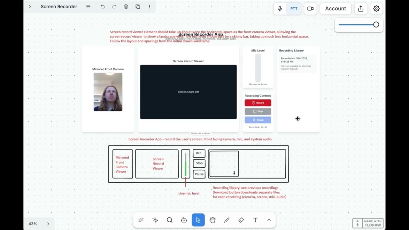Image resolution: width=409 pixels, height=230 pixels.
Task: Open the settings gear
Action: click(x=376, y=9)
